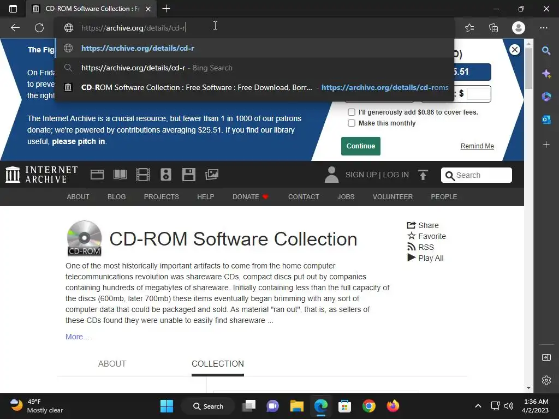
Task: Launch Google Chrome from taskbar
Action: click(369, 406)
